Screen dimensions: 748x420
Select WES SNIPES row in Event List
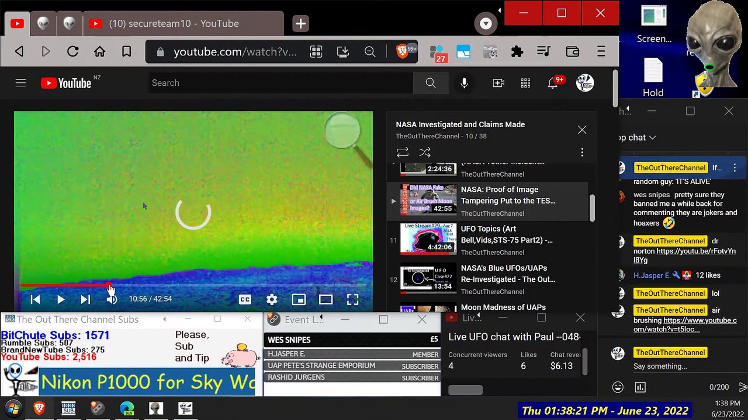tap(352, 339)
